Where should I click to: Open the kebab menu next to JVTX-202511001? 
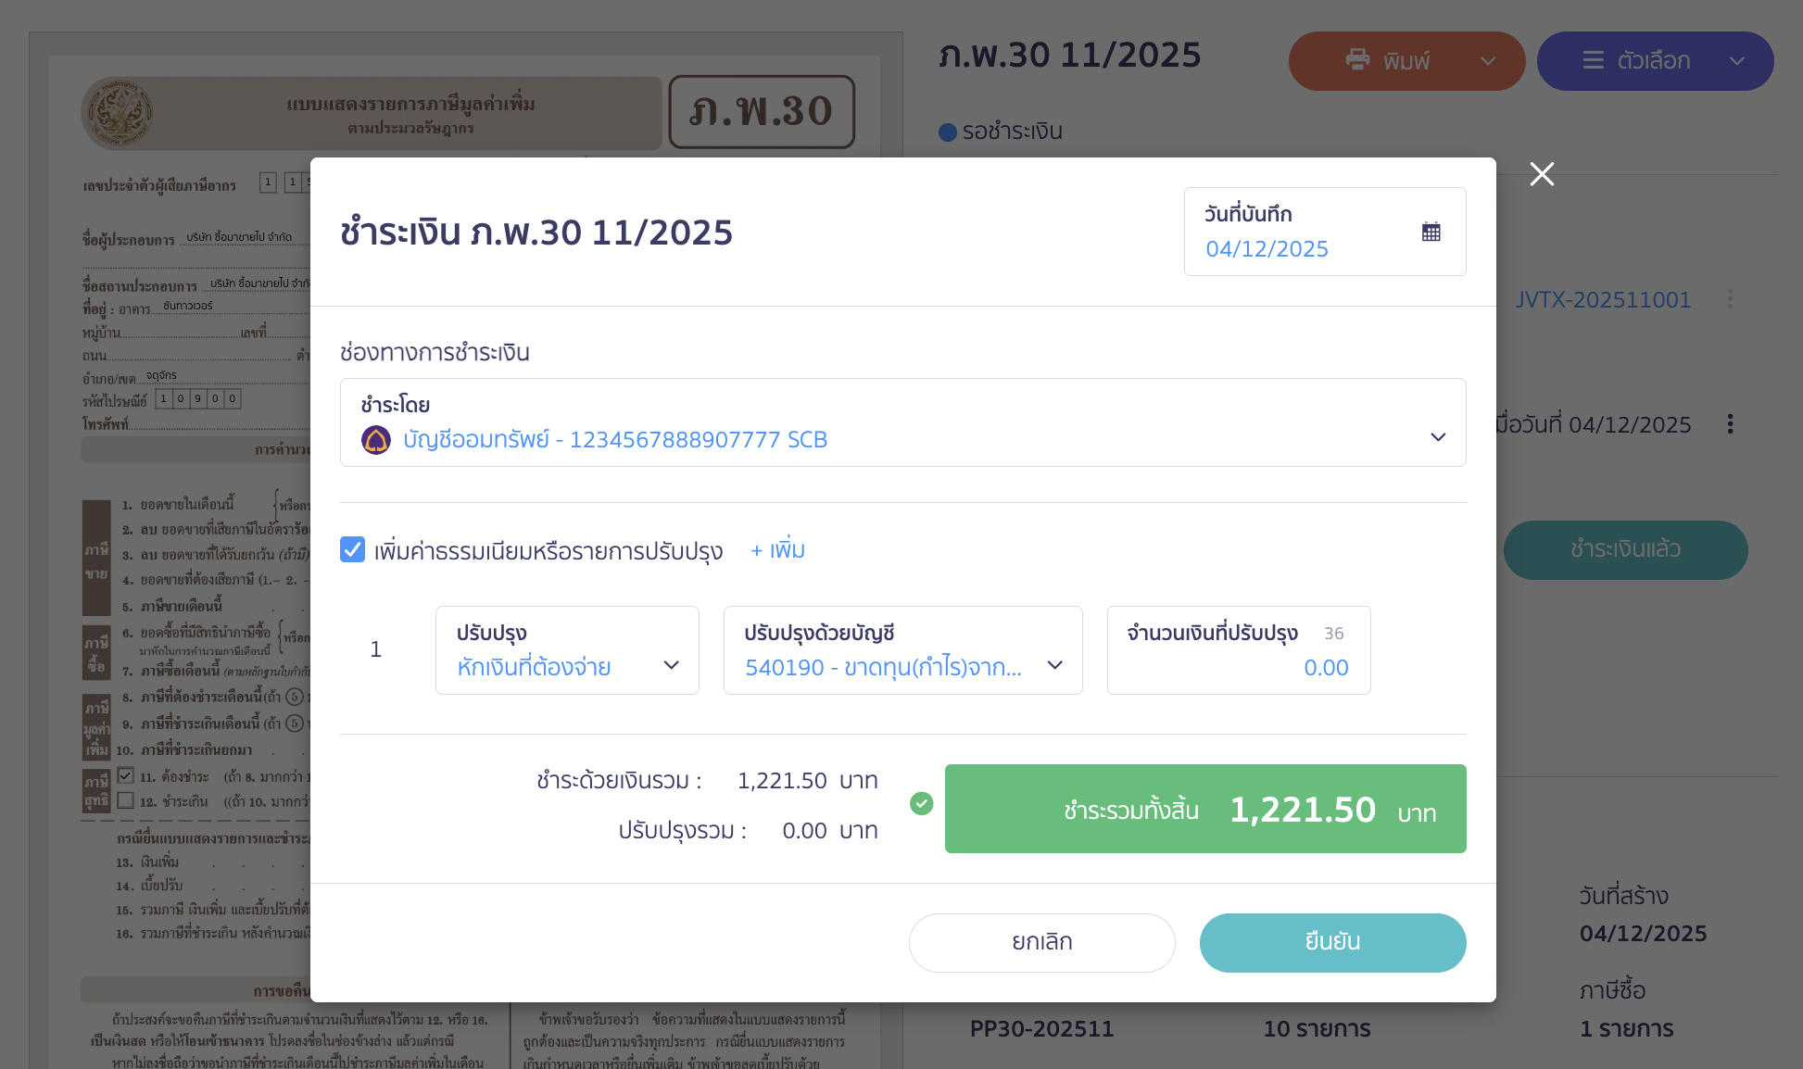pos(1732,299)
